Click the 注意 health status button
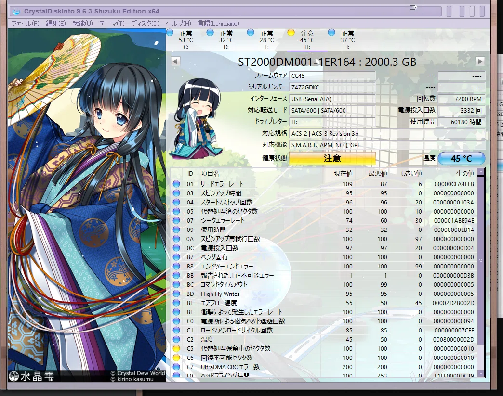503x396 pixels. 332,158
